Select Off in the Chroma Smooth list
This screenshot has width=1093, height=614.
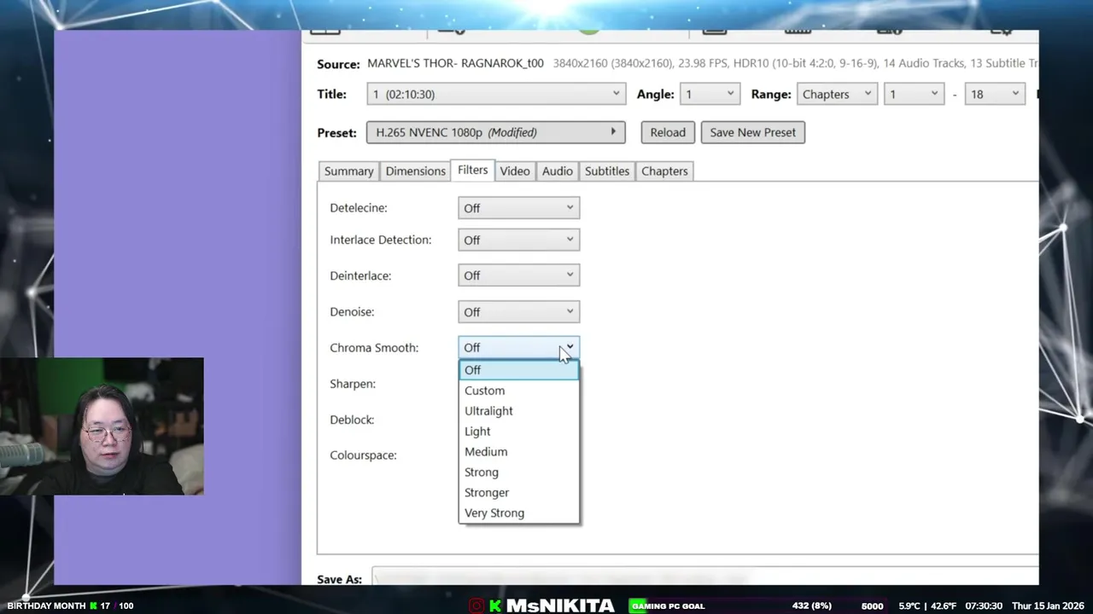[x=519, y=370]
